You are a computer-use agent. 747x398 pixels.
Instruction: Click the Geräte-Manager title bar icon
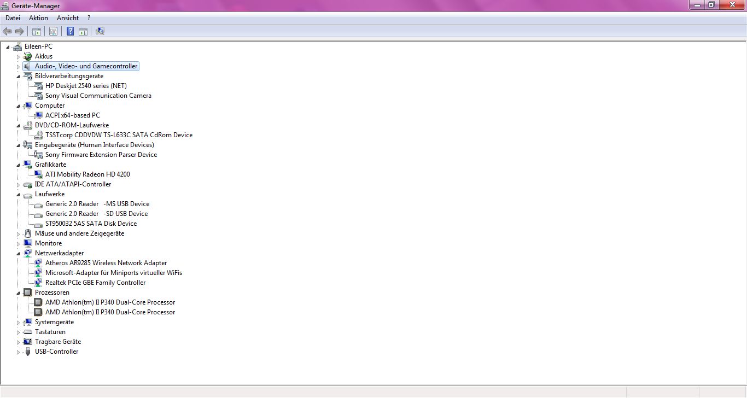pyautogui.click(x=5, y=5)
